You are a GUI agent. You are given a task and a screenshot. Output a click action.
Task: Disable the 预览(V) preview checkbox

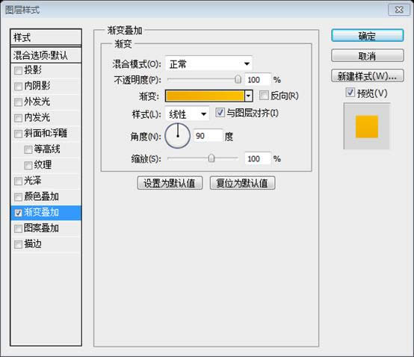pyautogui.click(x=350, y=93)
